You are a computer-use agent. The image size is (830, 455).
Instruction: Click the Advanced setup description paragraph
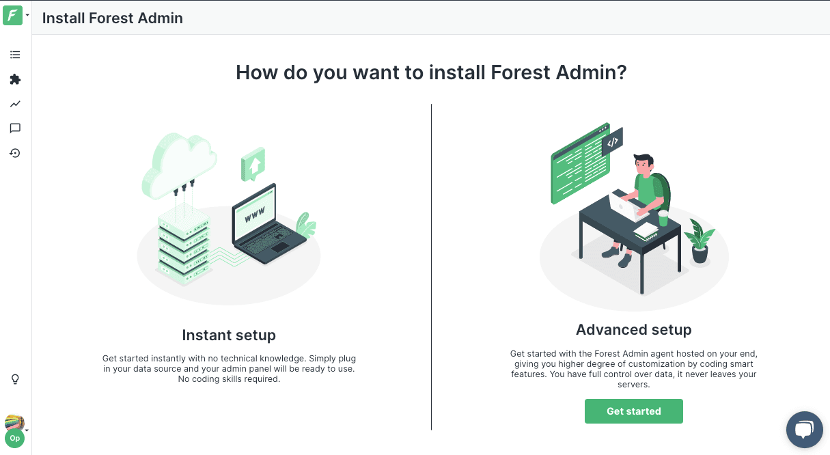pyautogui.click(x=634, y=369)
